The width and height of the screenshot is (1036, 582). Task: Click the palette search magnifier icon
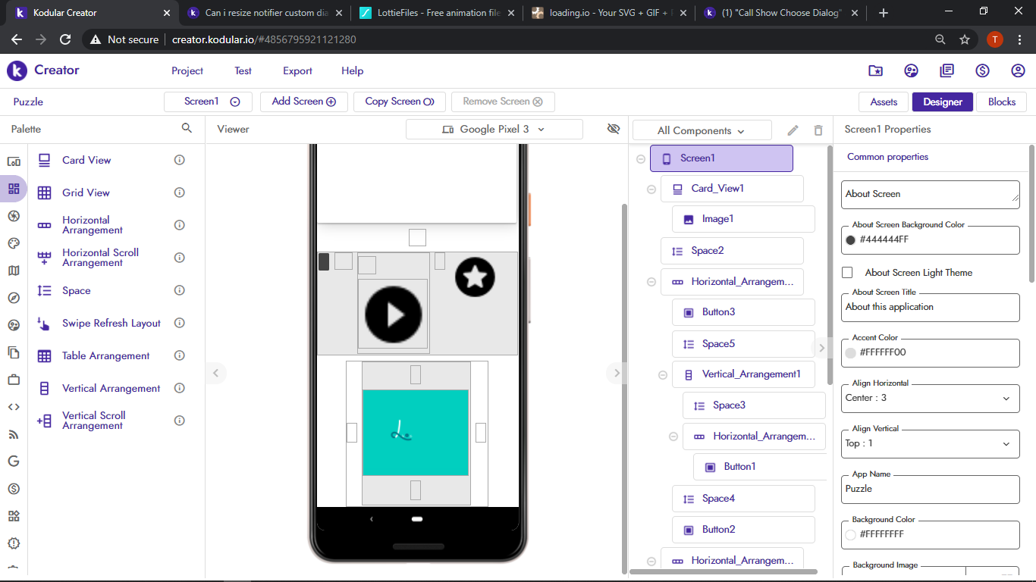pyautogui.click(x=187, y=129)
